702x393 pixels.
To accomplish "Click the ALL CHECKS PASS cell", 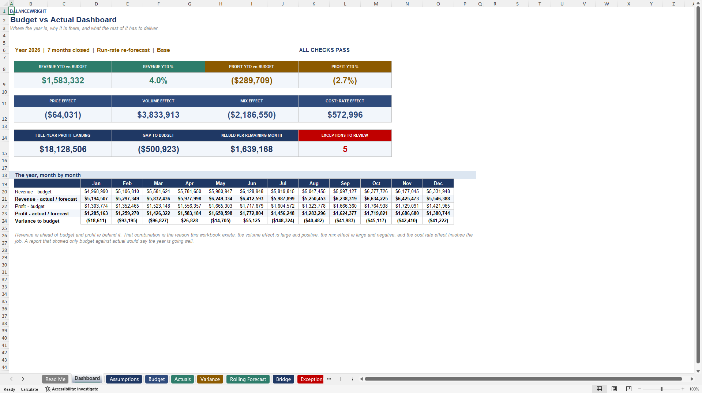I will [x=324, y=50].
